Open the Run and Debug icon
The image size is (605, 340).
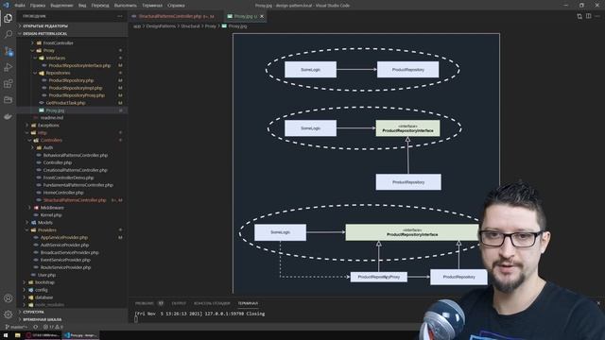9,67
